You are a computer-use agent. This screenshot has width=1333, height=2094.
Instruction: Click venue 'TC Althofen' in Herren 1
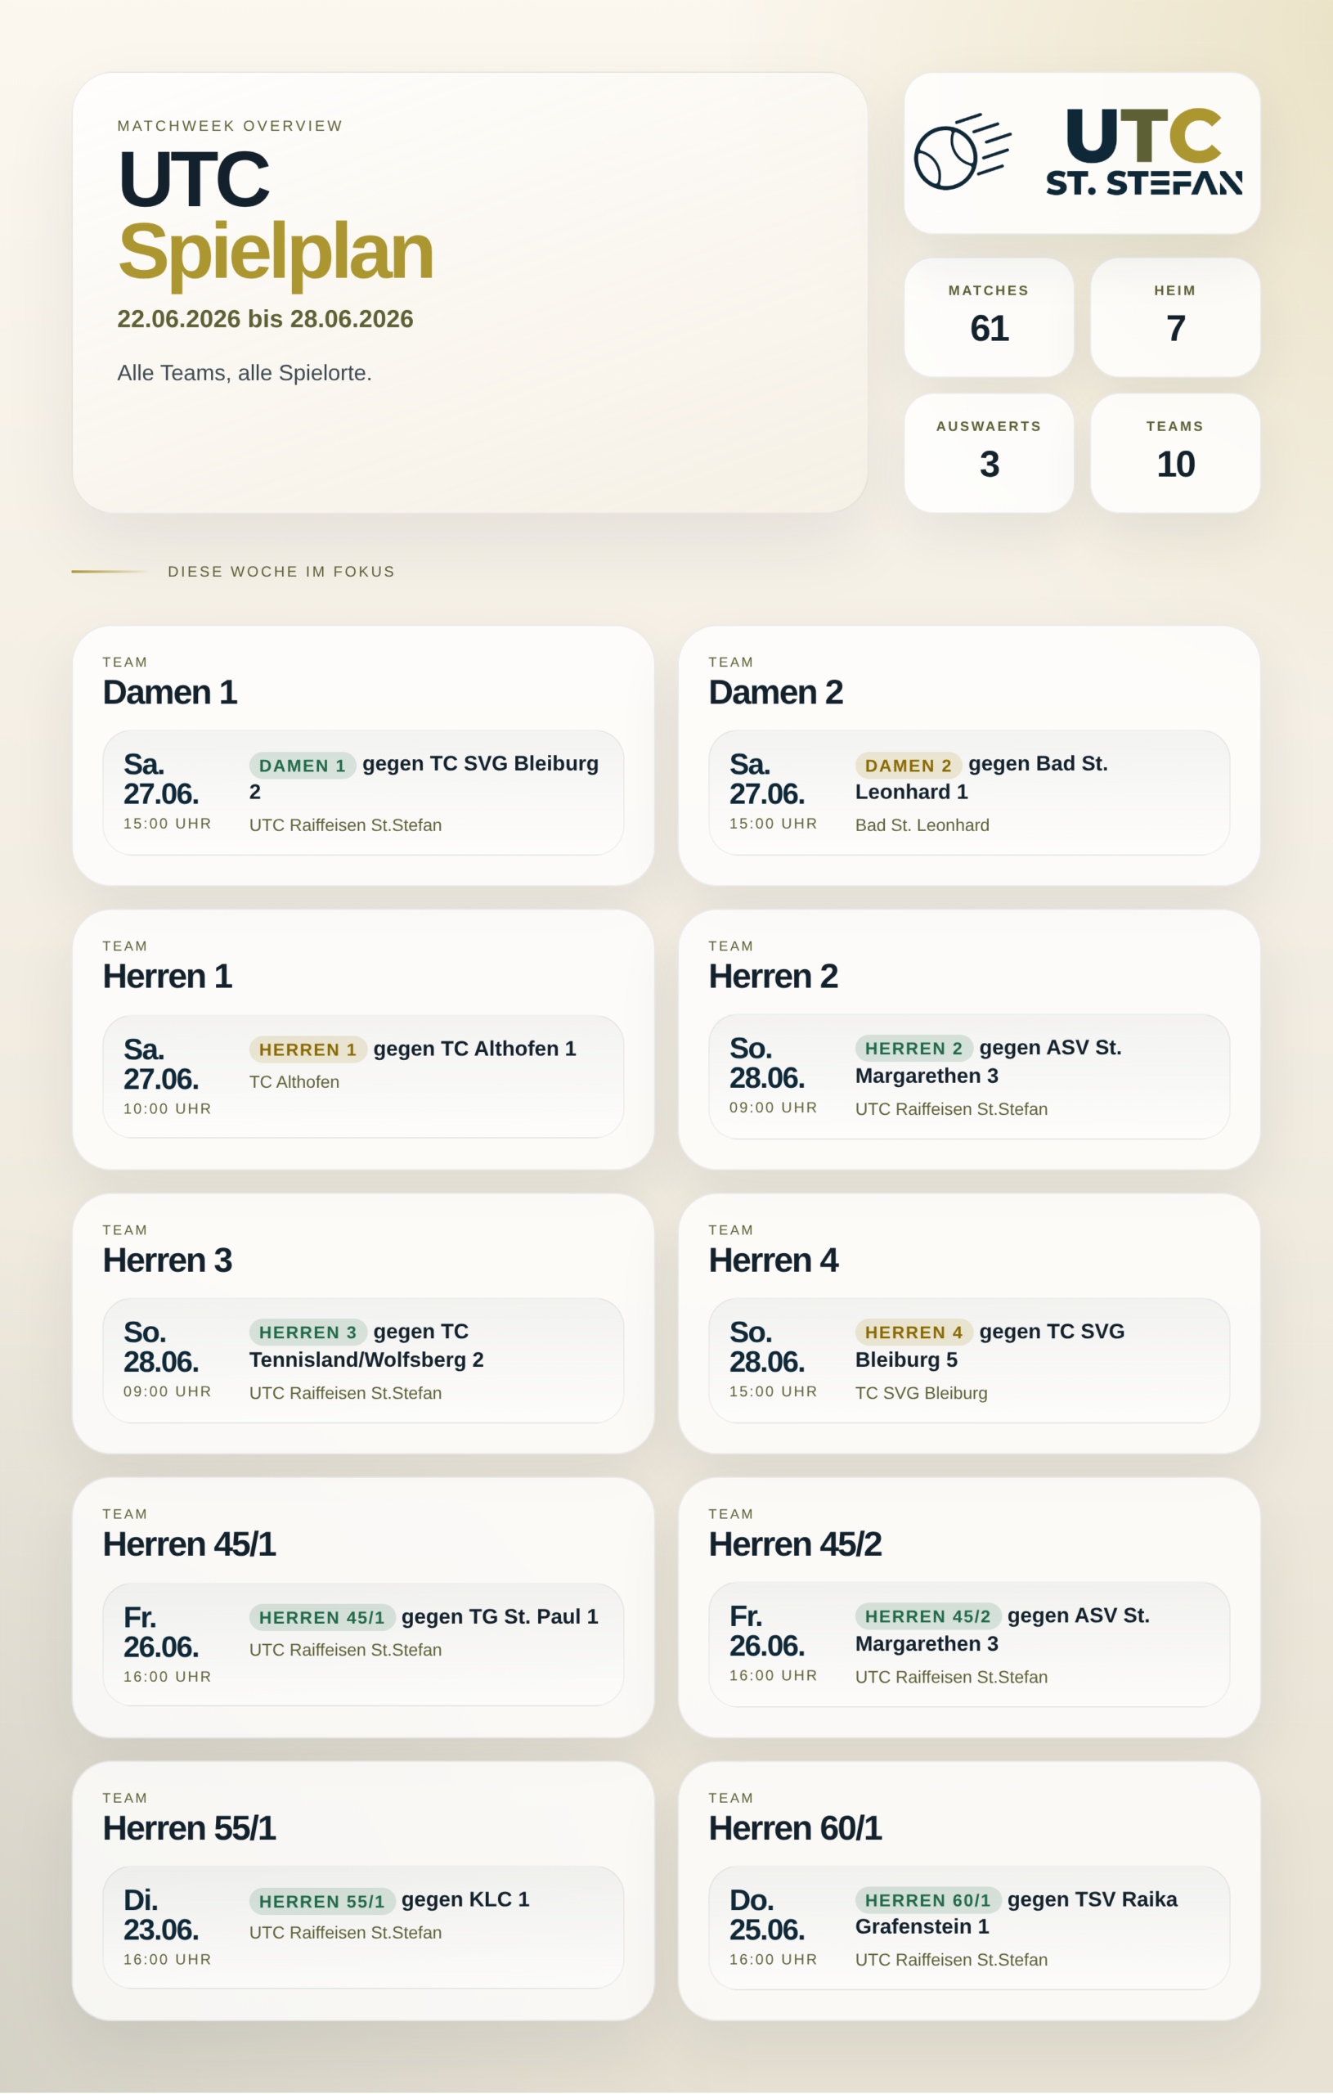click(x=294, y=1082)
